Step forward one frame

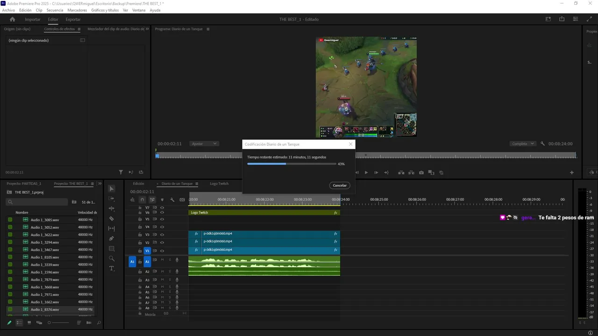(376, 173)
